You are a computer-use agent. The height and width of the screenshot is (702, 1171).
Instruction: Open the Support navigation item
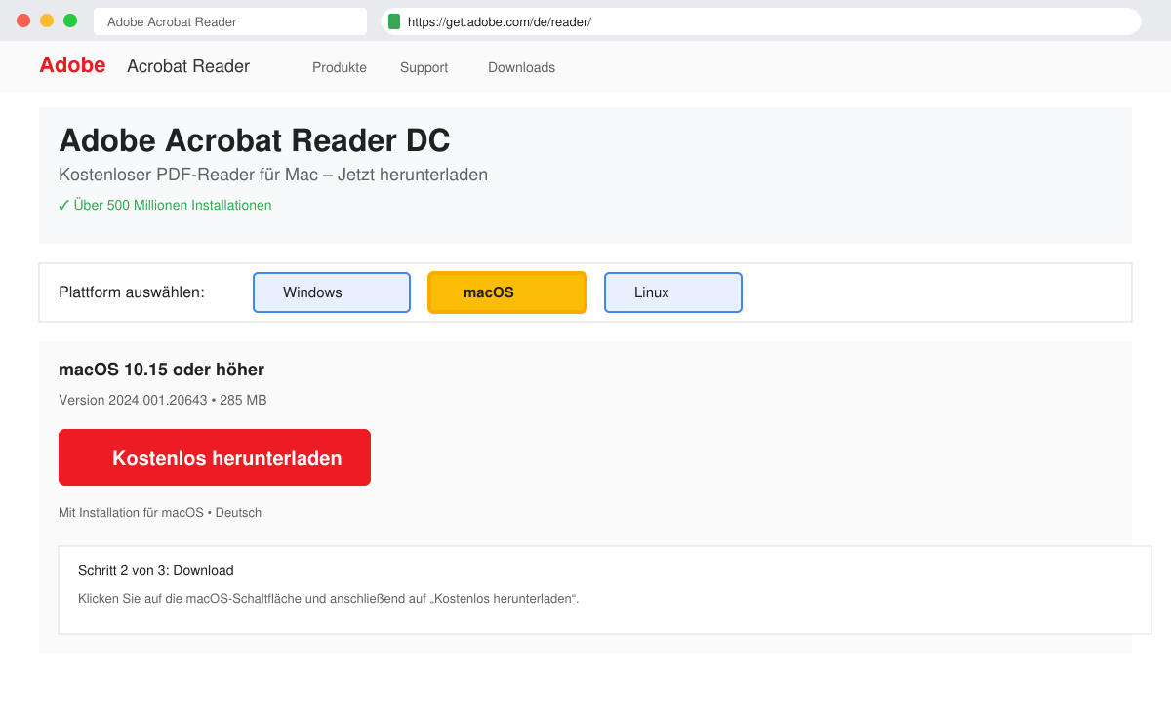click(x=424, y=67)
